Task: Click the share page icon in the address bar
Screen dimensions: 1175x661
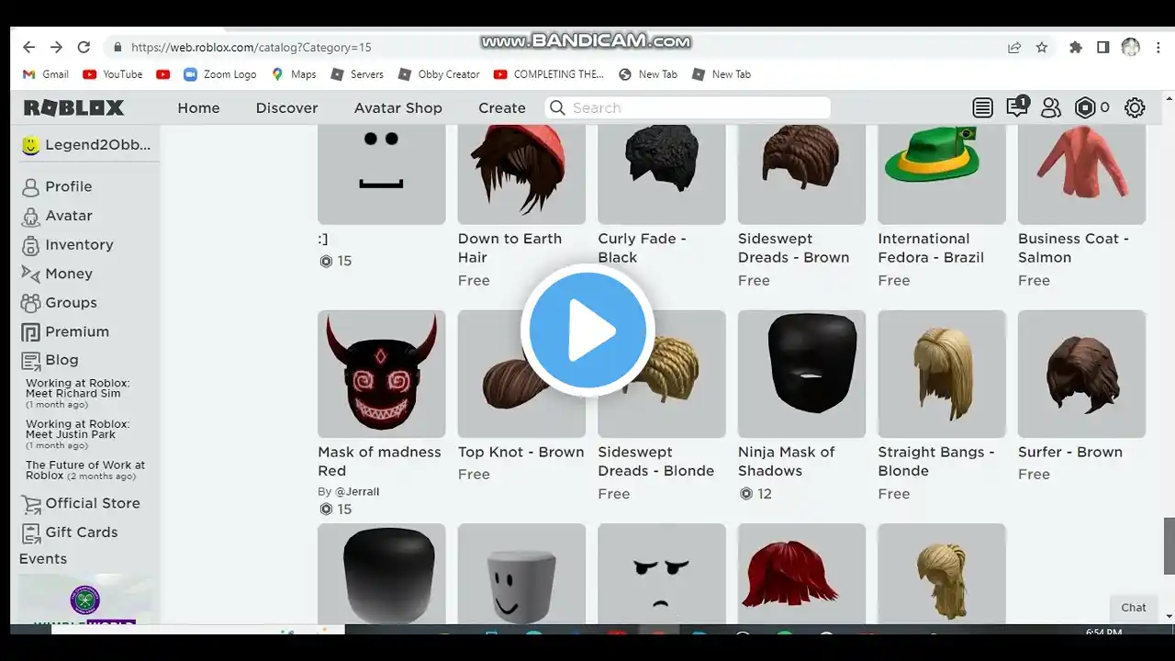Action: 1014,47
